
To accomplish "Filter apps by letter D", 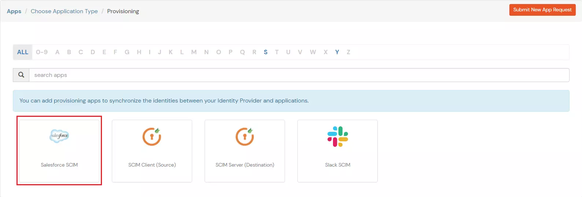I will [93, 52].
